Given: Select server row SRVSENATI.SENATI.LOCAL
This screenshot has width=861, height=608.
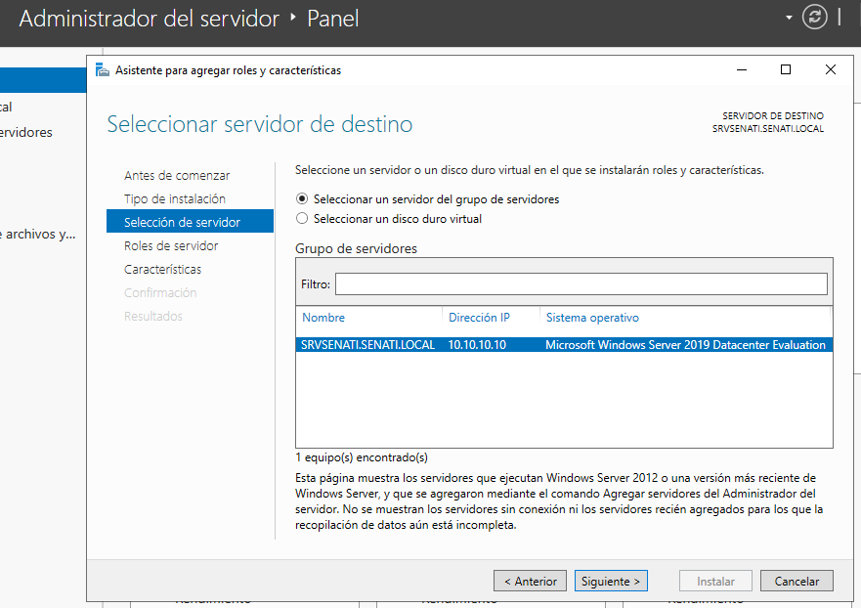Looking at the screenshot, I should click(x=564, y=344).
